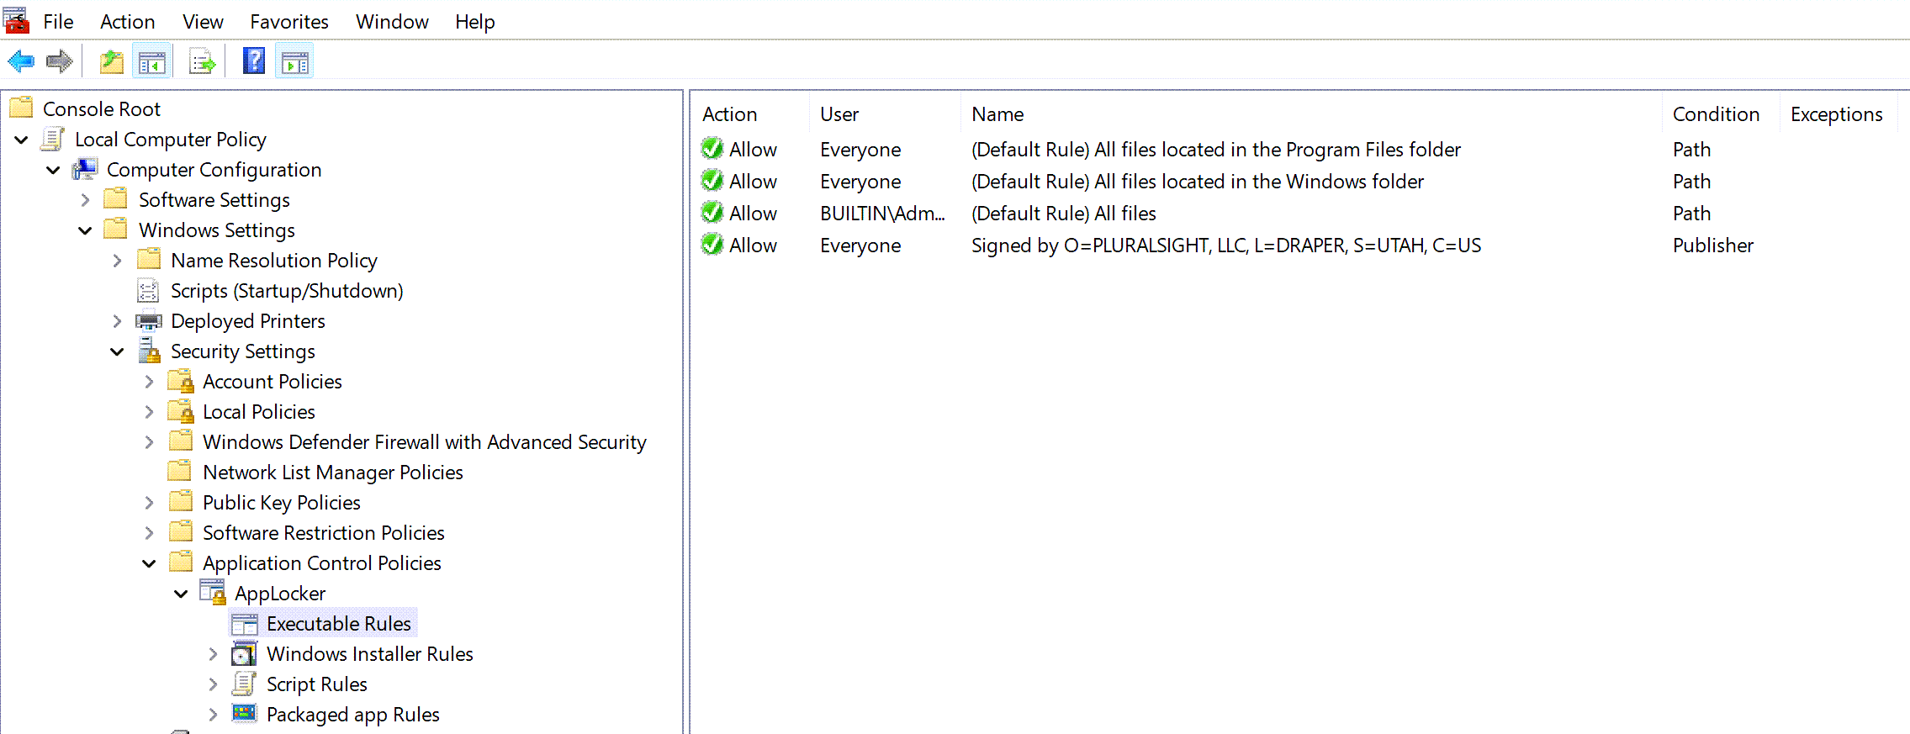Expand the Software Settings node
The image size is (1910, 734).
85,200
